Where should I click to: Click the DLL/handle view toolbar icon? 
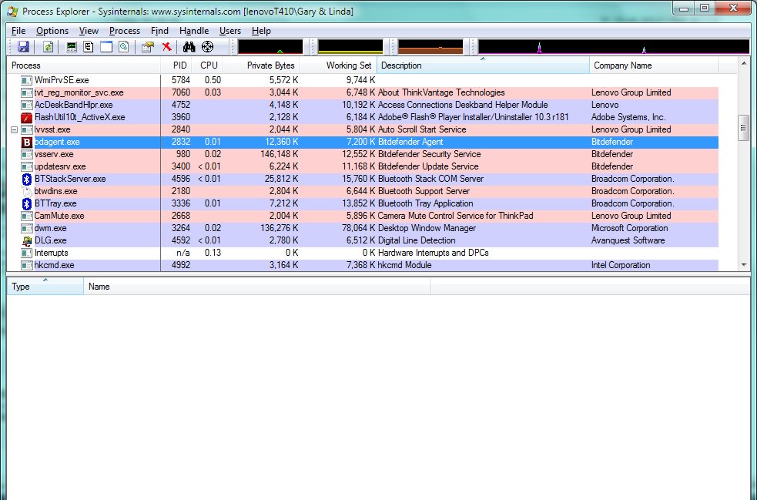(123, 47)
